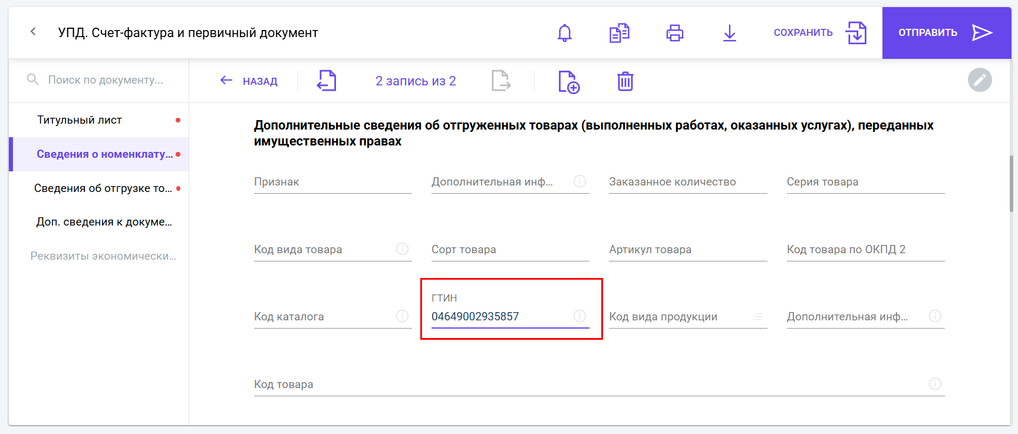
Task: Click Серия товара field
Action: [x=865, y=182]
